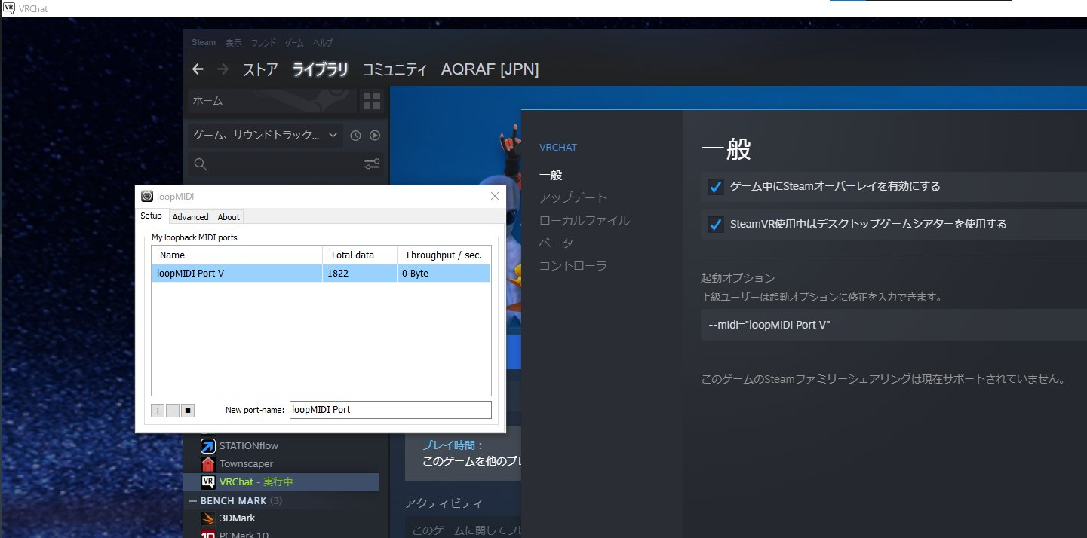The height and width of the screenshot is (538, 1087).
Task: Open the ヘルプ menu
Action: point(323,43)
